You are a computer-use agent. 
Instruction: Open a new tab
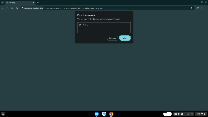click(38, 3)
